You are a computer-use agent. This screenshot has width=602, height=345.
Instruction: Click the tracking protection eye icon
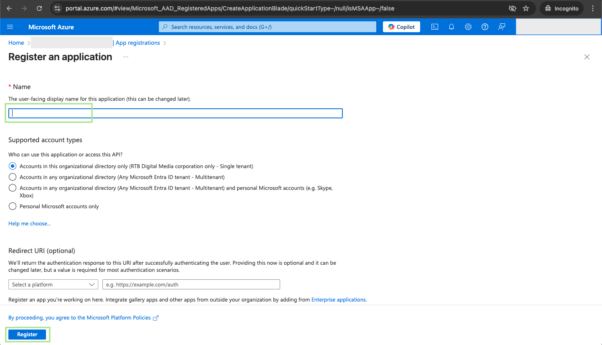click(x=512, y=8)
